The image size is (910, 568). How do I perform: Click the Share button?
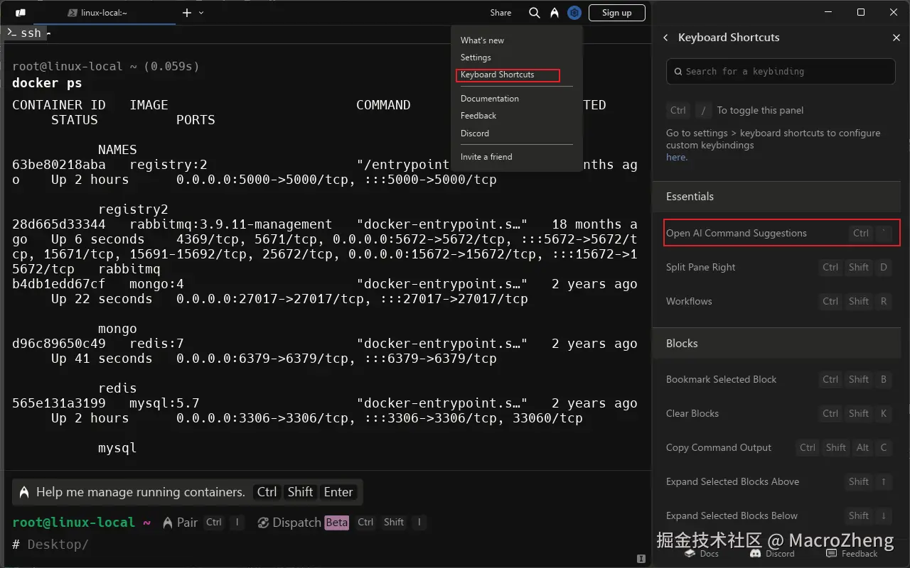click(x=500, y=13)
